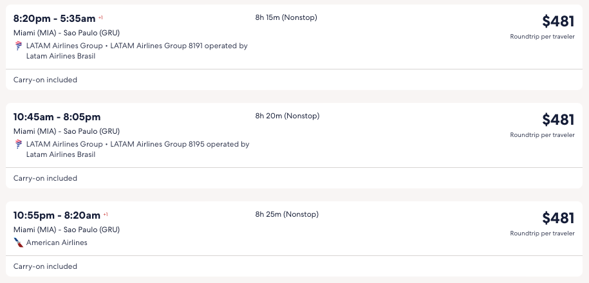The image size is (589, 283).
Task: Click the $481 price of the American Airlines flight
Action: [x=557, y=218]
